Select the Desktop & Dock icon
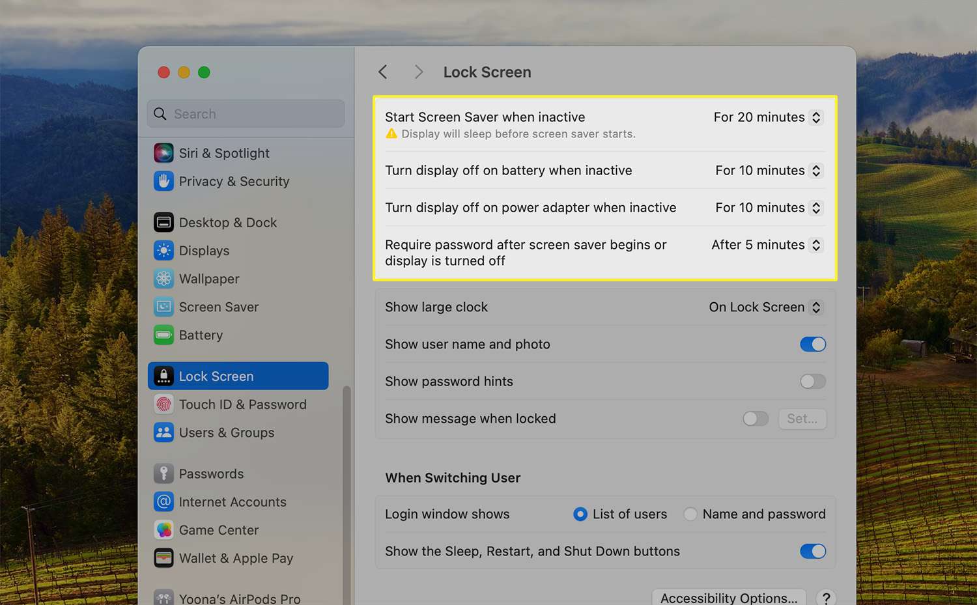The height and width of the screenshot is (605, 977). [163, 223]
